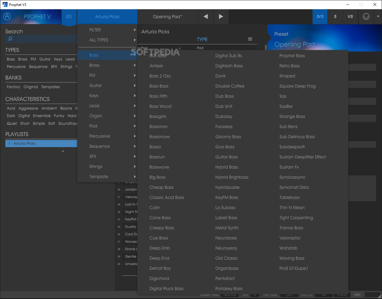Viewport: 382px width, 299px height.
Task: Expand the FM category submenu
Action: pyautogui.click(x=107, y=75)
